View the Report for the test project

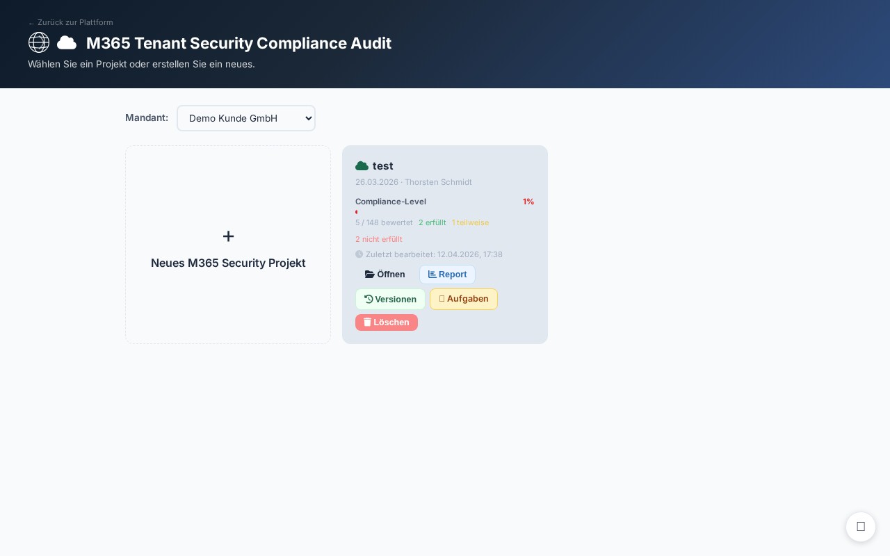point(447,275)
